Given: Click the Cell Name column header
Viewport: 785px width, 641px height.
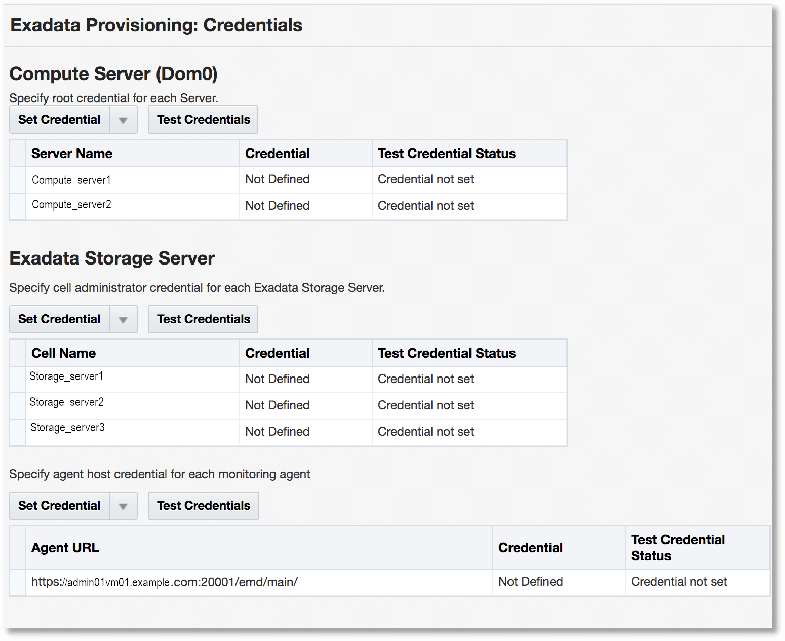Looking at the screenshot, I should click(x=63, y=353).
